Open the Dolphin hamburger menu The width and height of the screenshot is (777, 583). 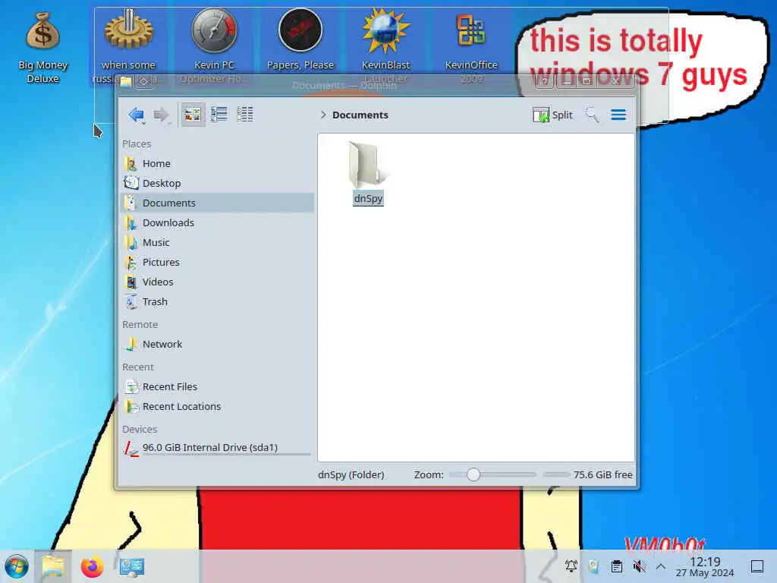pyautogui.click(x=618, y=115)
